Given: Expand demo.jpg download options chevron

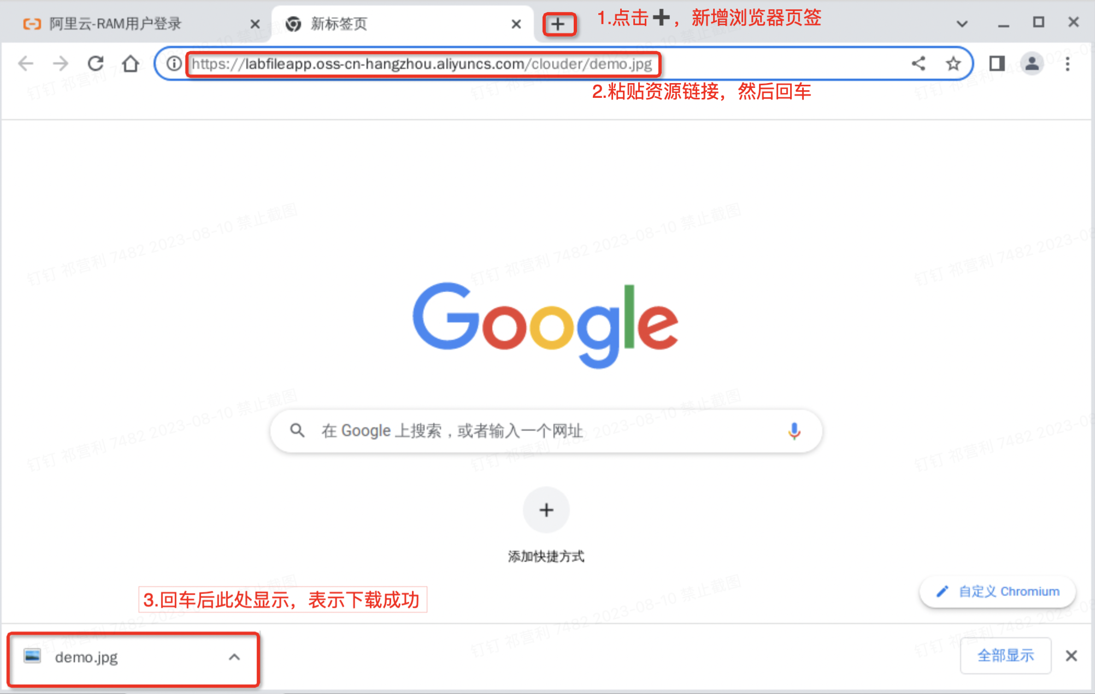Looking at the screenshot, I should [x=234, y=657].
